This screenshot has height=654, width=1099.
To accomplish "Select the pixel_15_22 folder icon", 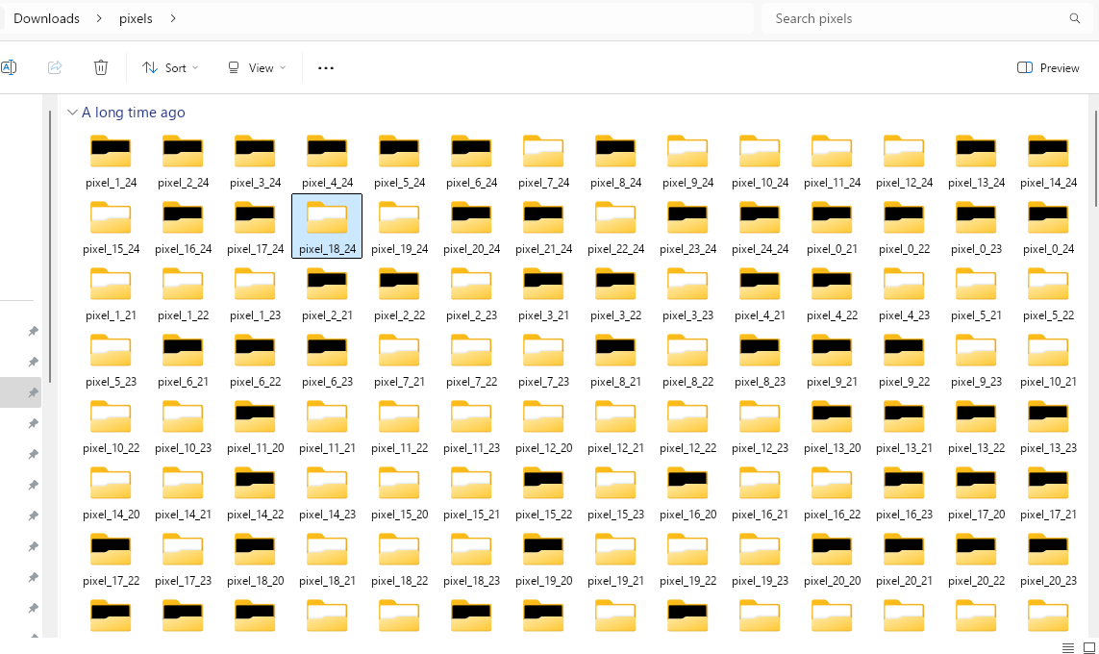I will click(x=543, y=483).
